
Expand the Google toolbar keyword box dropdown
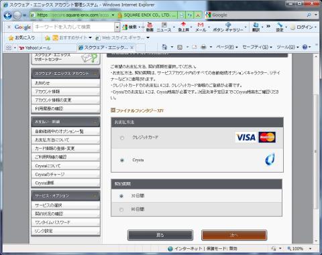117,27
